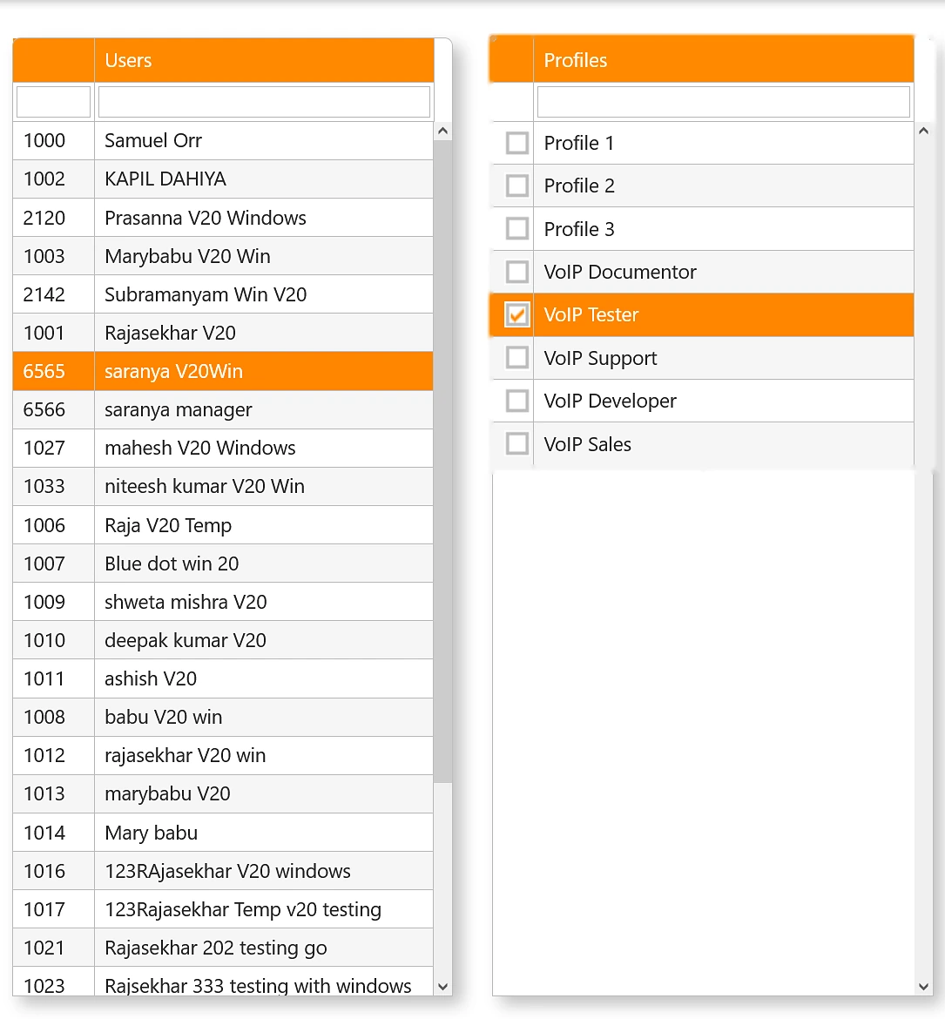Select Mary babu user
Image resolution: width=945 pixels, height=1019 pixels.
223,833
